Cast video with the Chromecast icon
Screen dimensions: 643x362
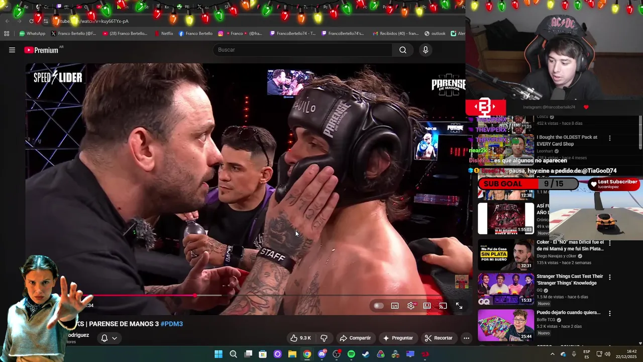click(x=443, y=306)
